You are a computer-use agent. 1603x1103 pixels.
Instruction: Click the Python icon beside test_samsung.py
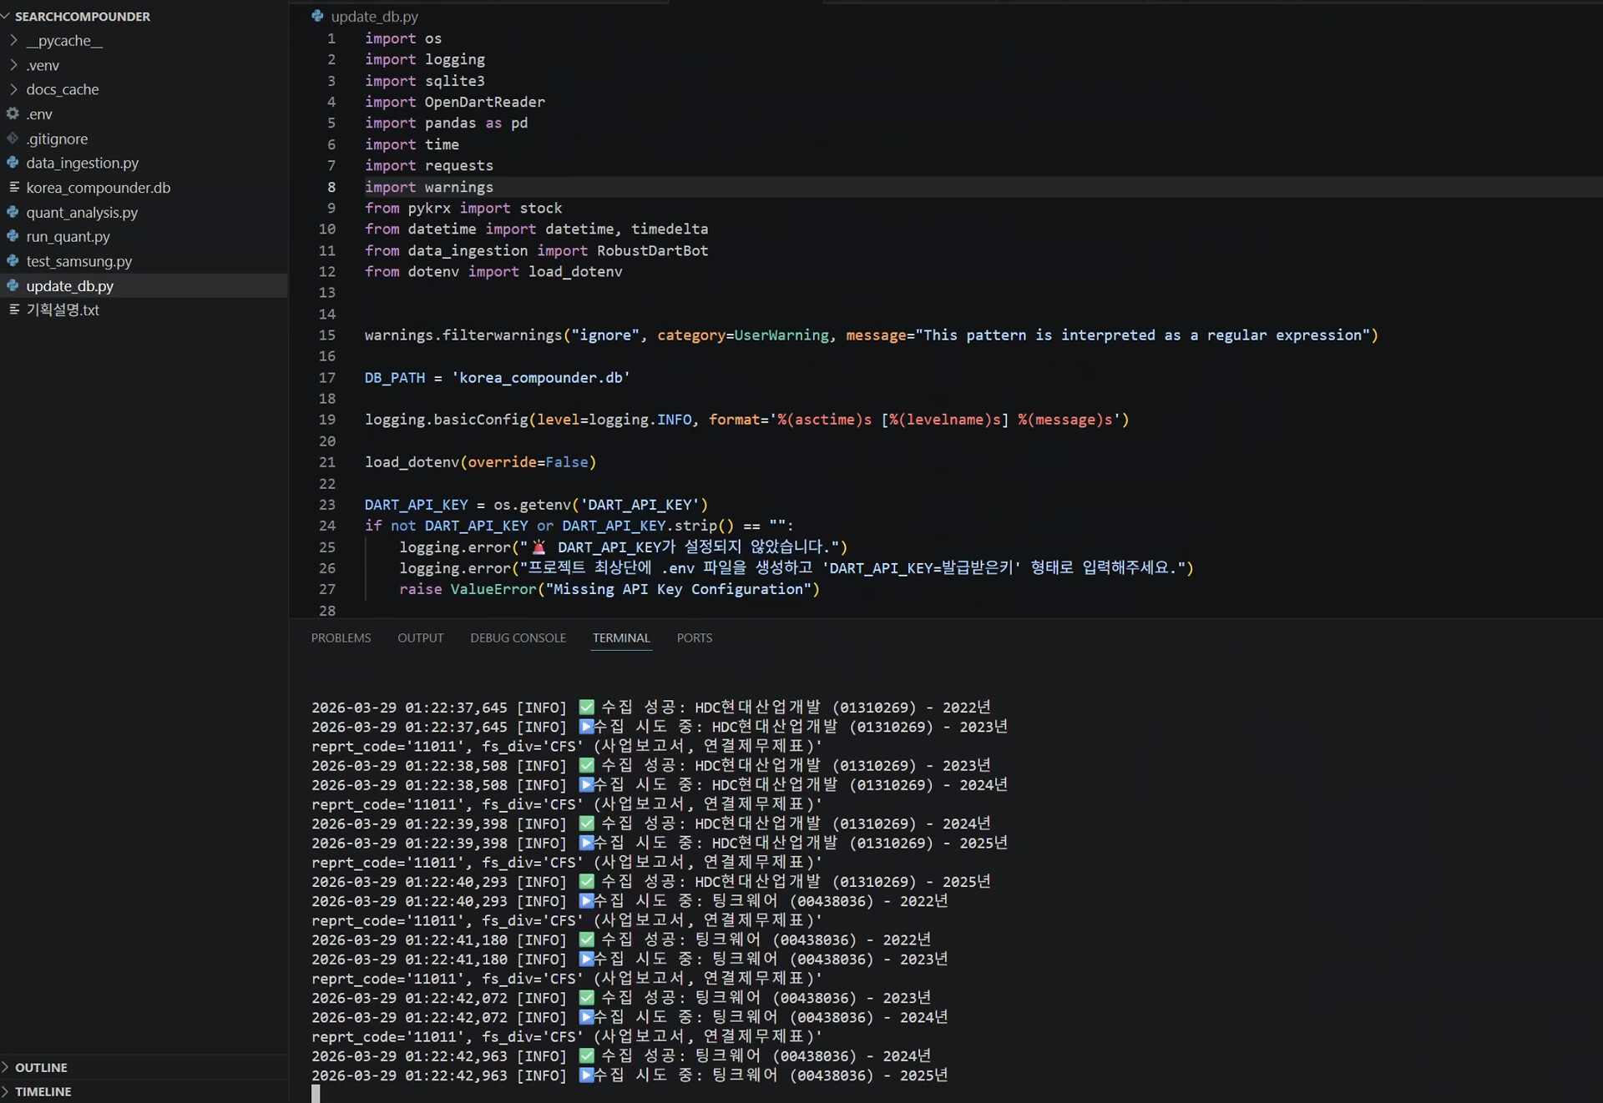coord(13,261)
